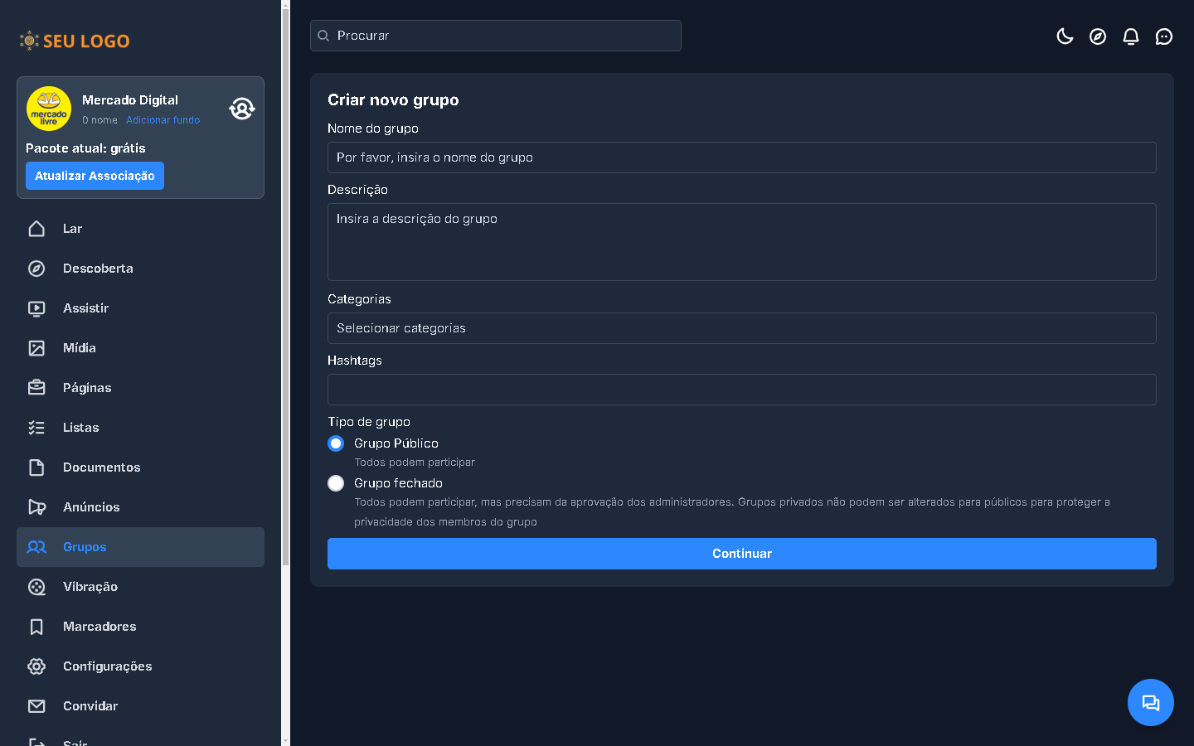
Task: Open messages chat bubble icon in header
Action: (x=1164, y=36)
